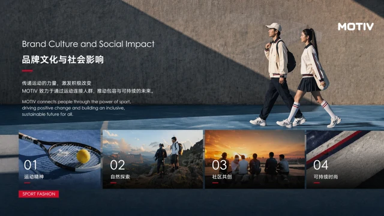Click the label 运动精神
This screenshot has width=384, height=216.
tap(34, 176)
